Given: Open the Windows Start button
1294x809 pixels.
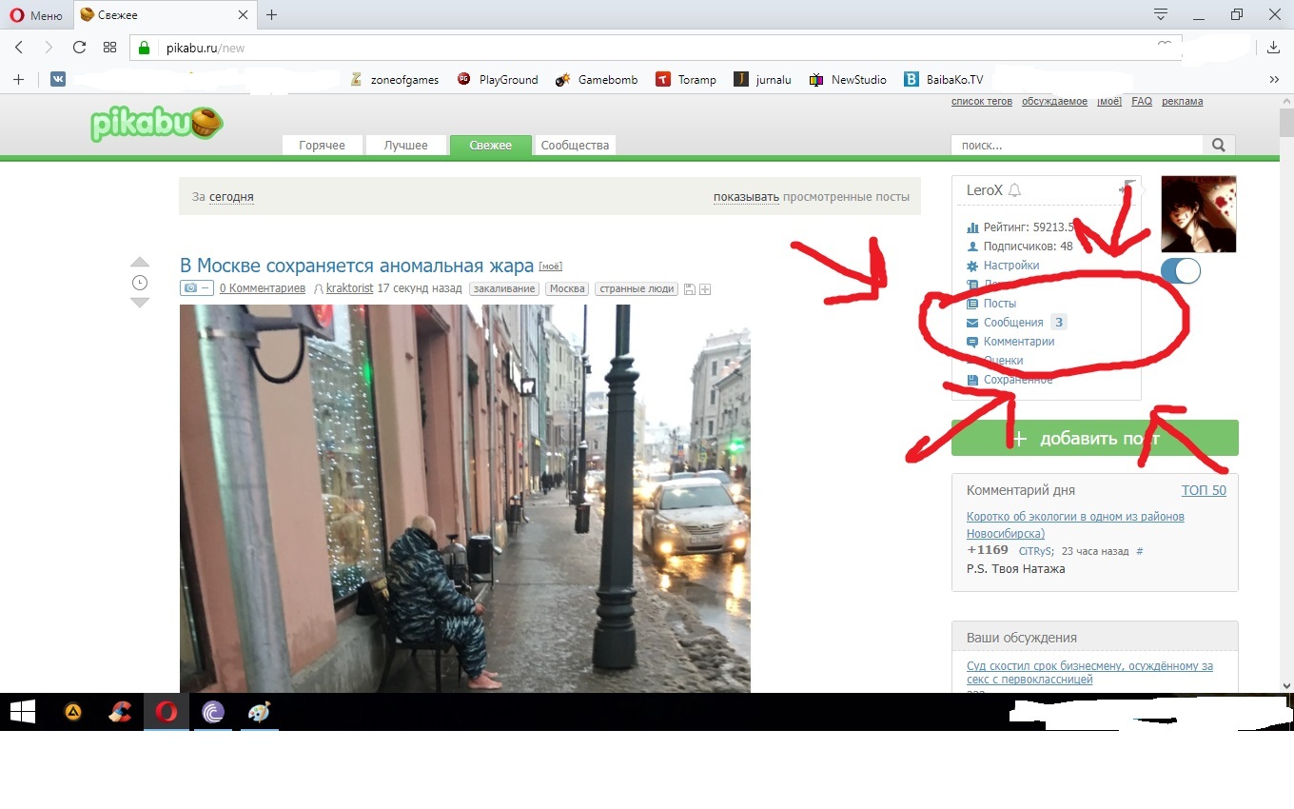Looking at the screenshot, I should point(23,712).
